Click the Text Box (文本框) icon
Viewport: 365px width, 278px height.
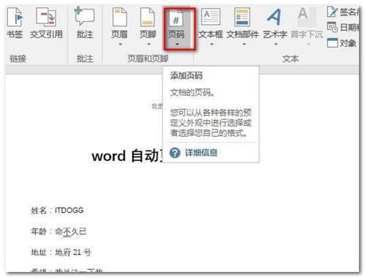tap(211, 17)
